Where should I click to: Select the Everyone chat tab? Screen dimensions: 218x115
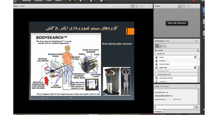[158, 111]
